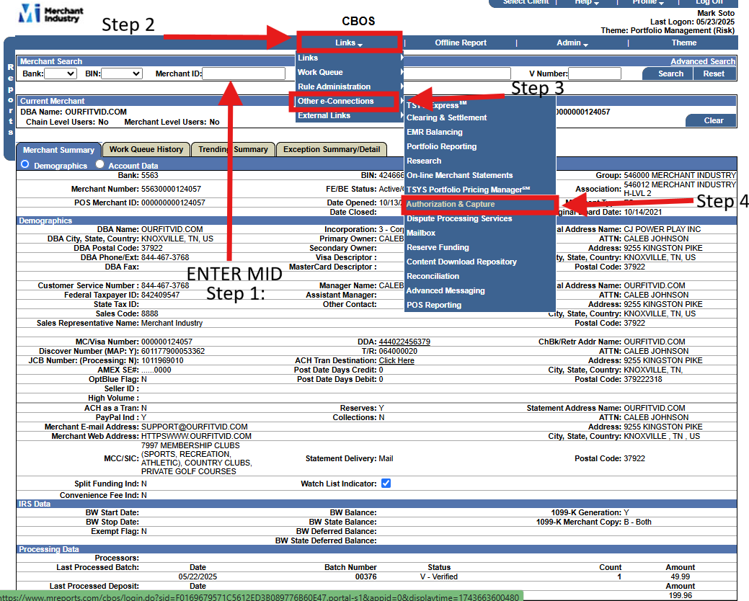
Task: Choose Mailbox option
Action: (x=479, y=233)
